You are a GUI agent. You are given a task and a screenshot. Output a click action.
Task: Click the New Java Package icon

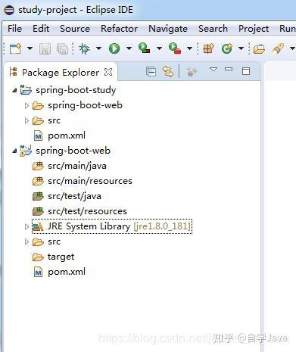208,48
